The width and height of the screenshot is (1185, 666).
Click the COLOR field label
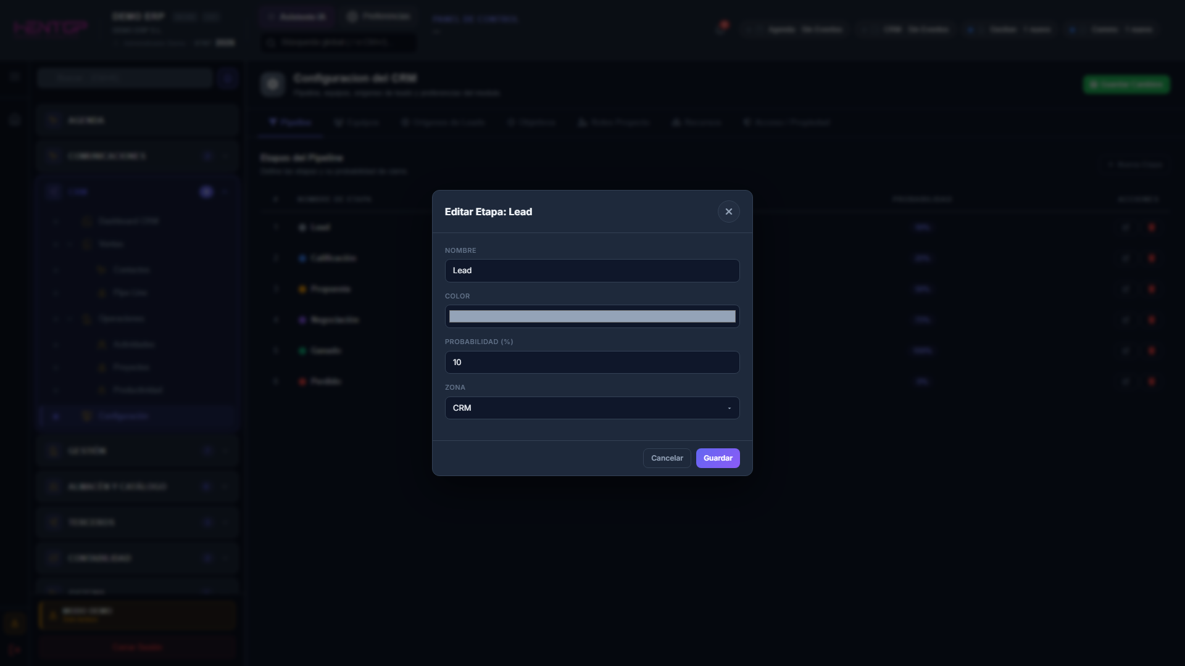(x=457, y=296)
